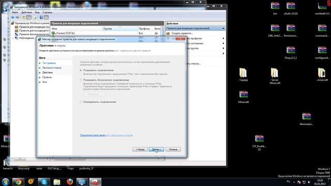The width and height of the screenshot is (331, 186).
Task: Select the Shop_0.3_1 archive on desktop
Action: click(x=291, y=52)
